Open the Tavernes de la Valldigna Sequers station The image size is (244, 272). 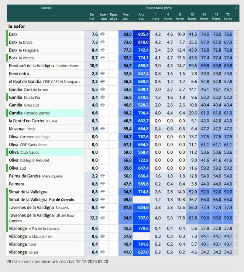coord(39,207)
